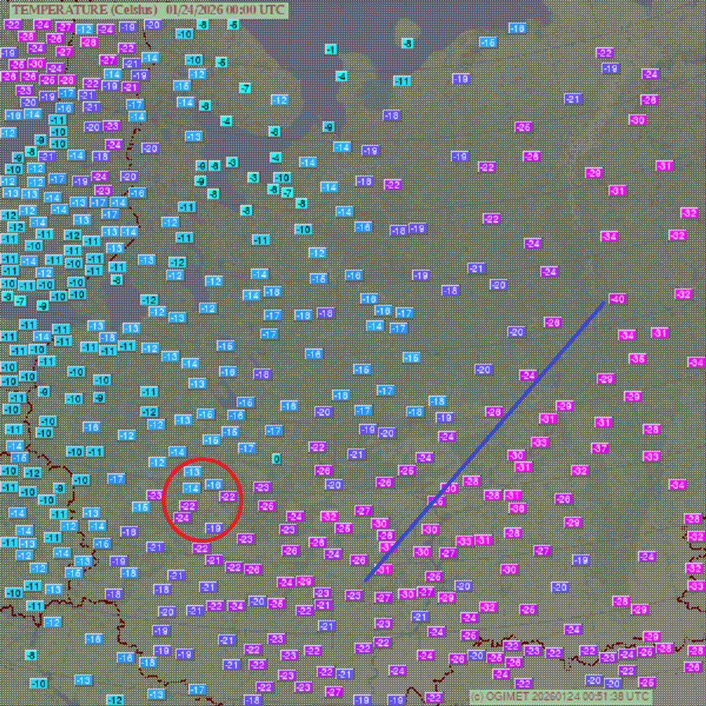Click the -16 label inside red circle
Image resolution: width=706 pixels, height=706 pixels.
click(214, 485)
